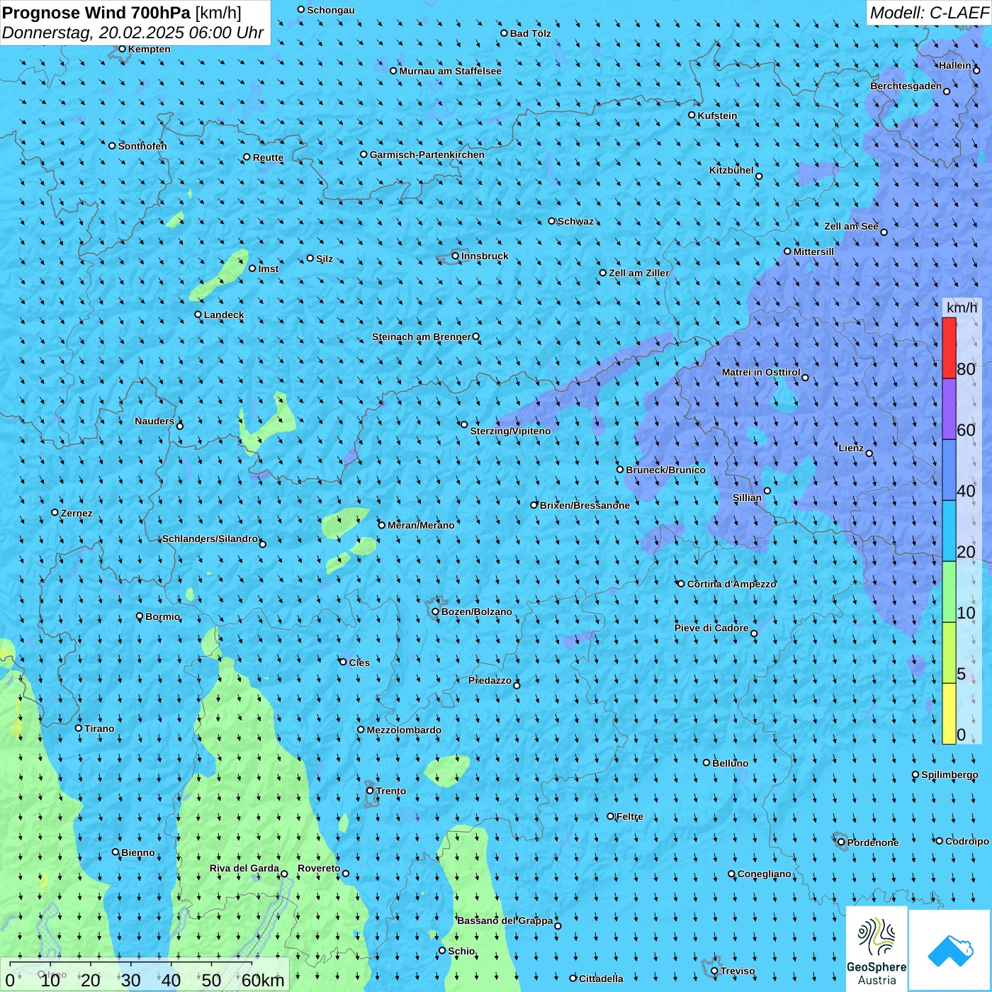This screenshot has width=992, height=992.
Task: Click the date 'Donnerstag, 20.02.2025 06:00 Uhr'
Action: pyautogui.click(x=133, y=33)
